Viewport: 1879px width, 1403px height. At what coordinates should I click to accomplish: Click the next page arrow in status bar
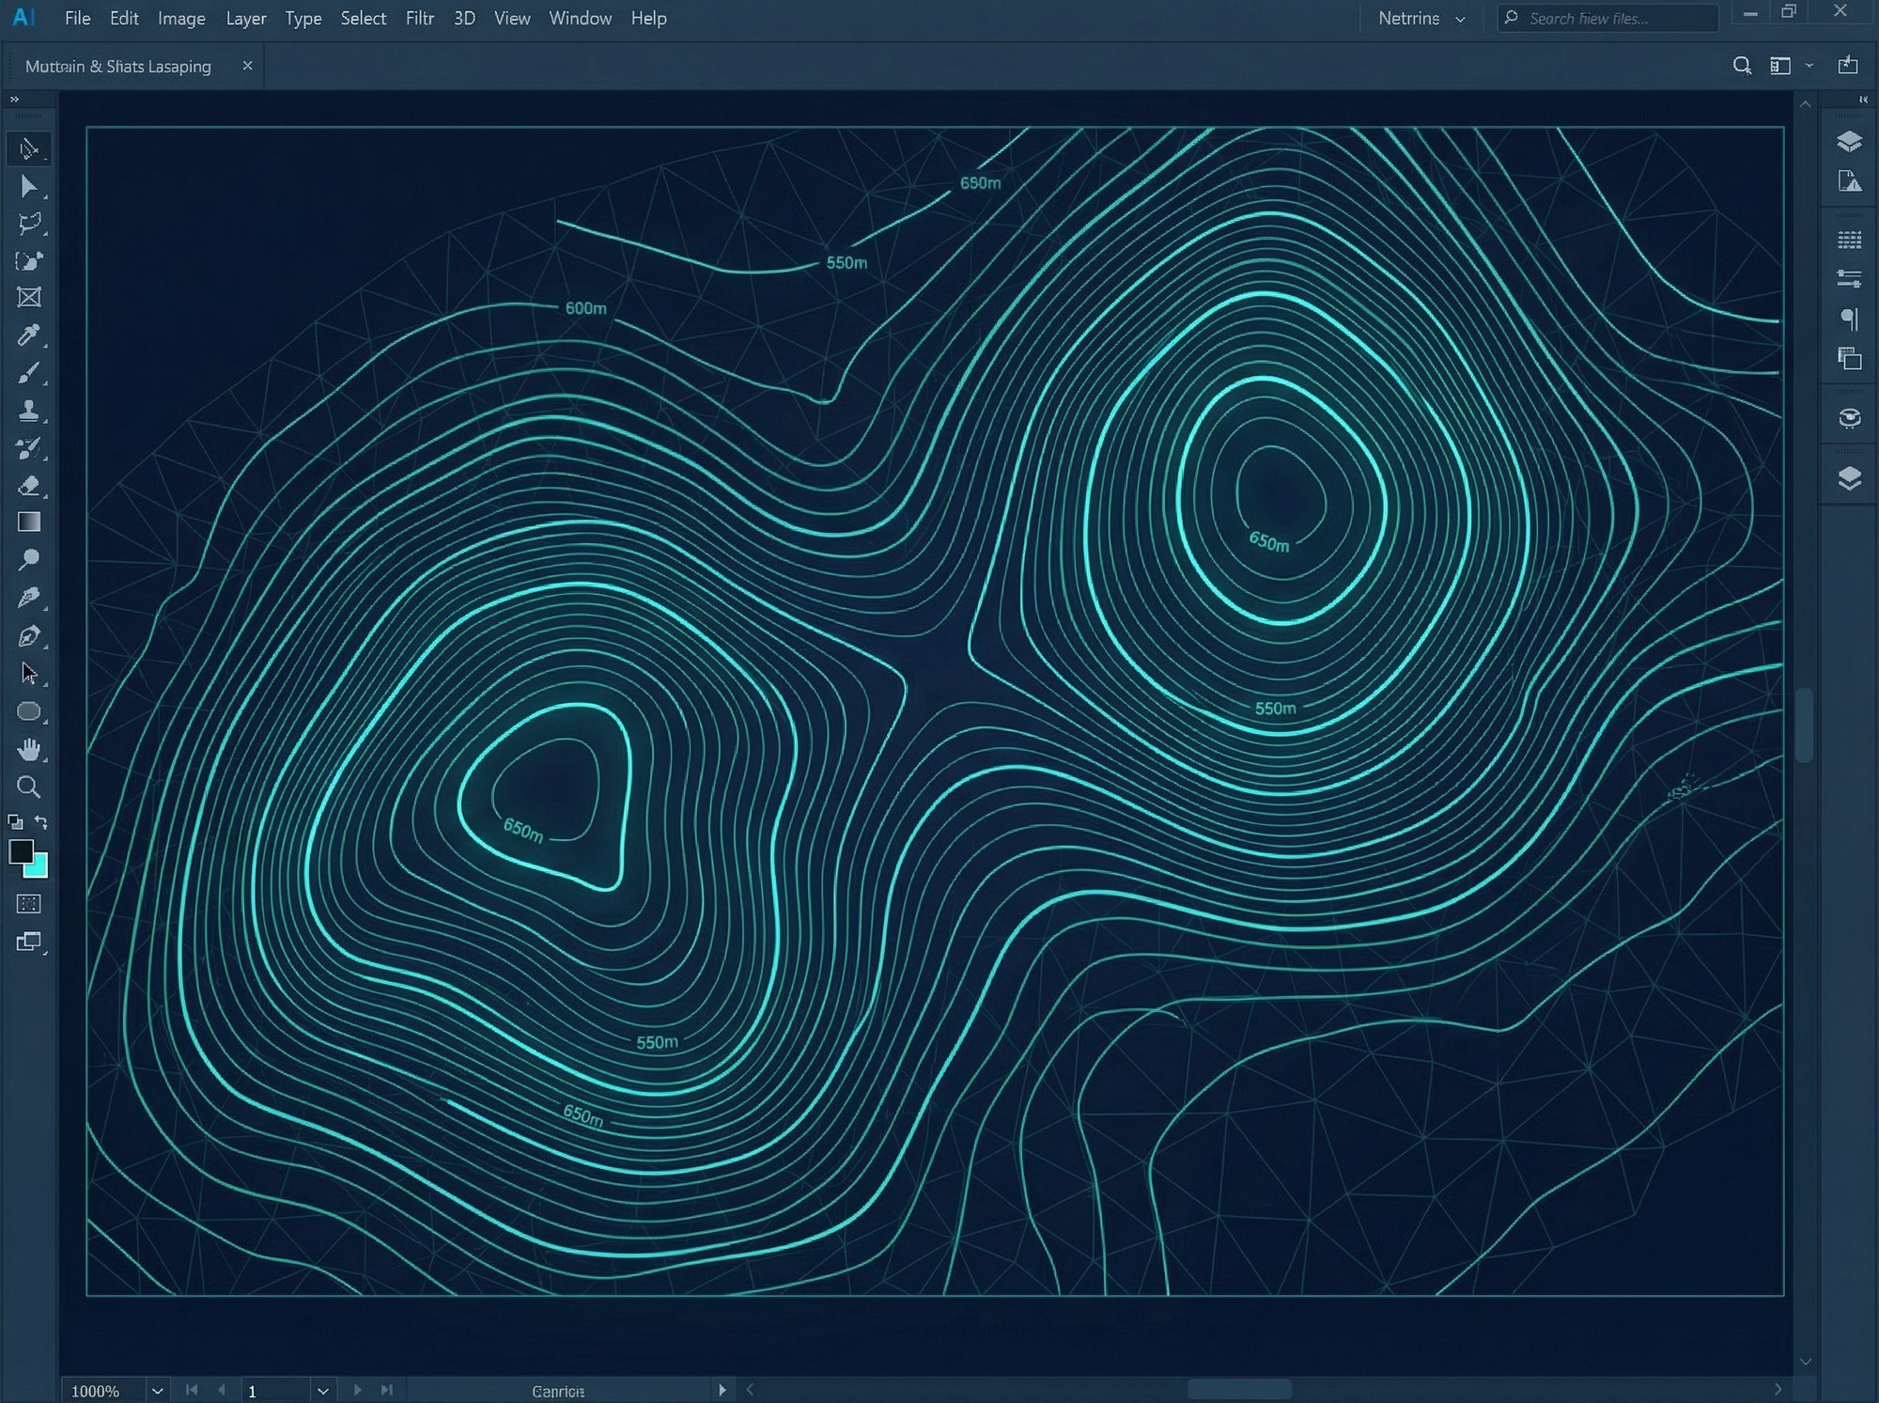coord(358,1390)
